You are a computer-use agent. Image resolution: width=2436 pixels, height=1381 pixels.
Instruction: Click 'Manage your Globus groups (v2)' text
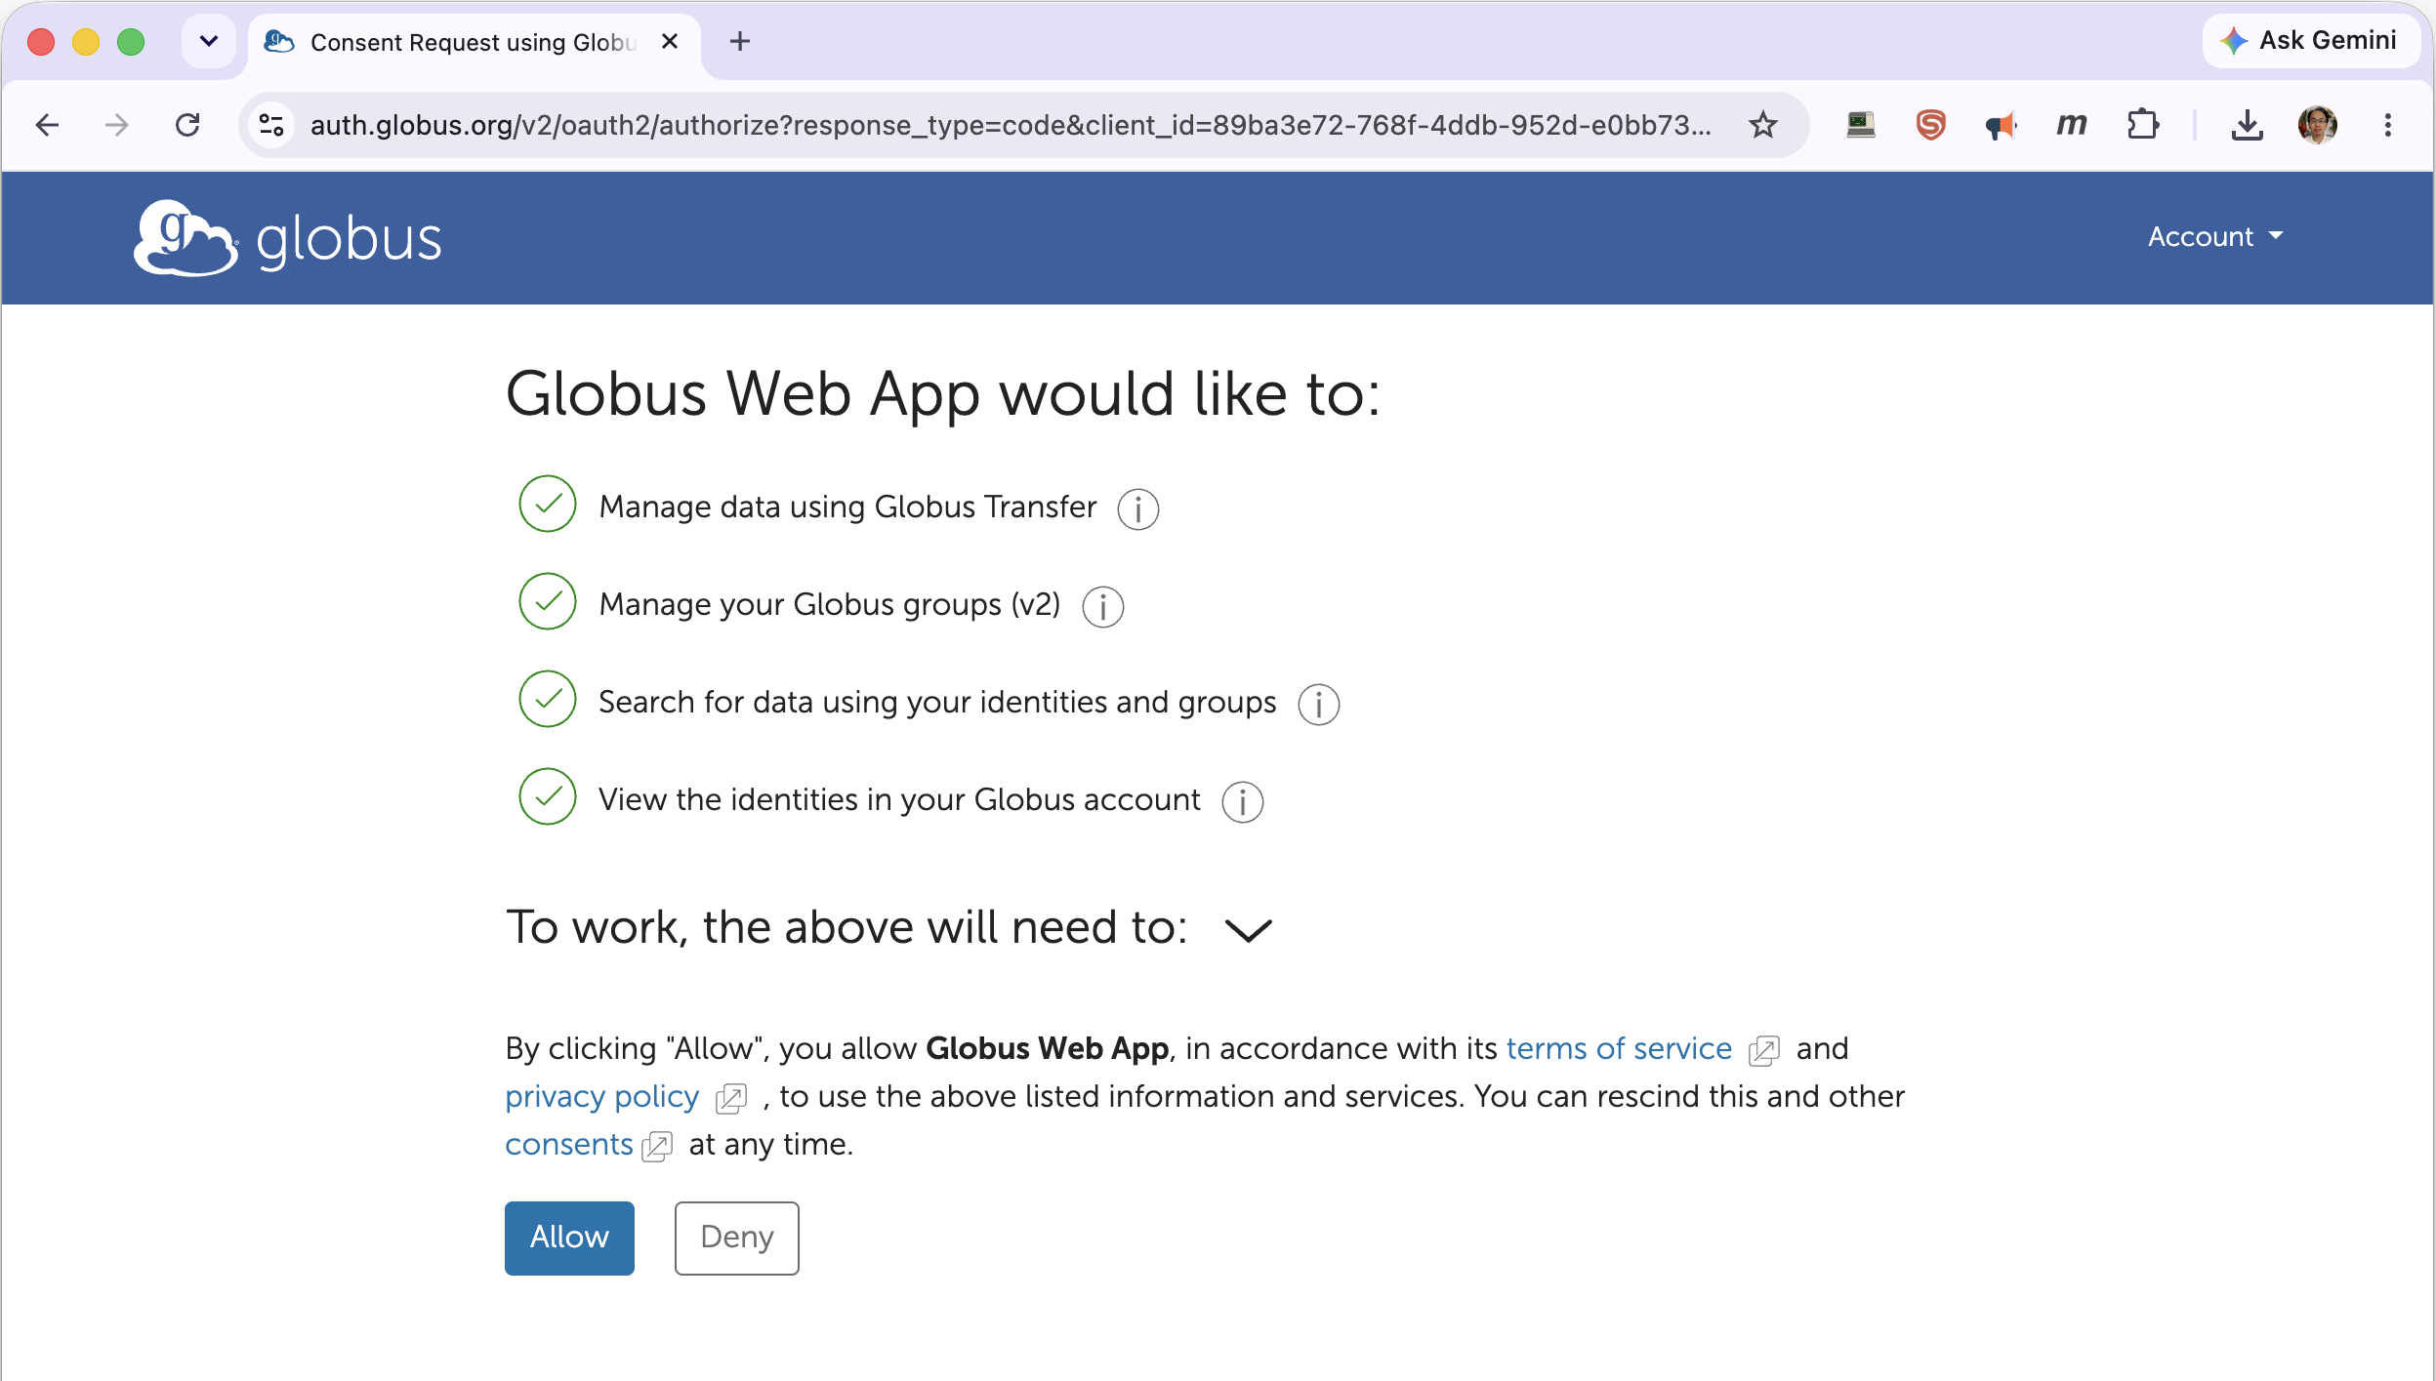830,604
